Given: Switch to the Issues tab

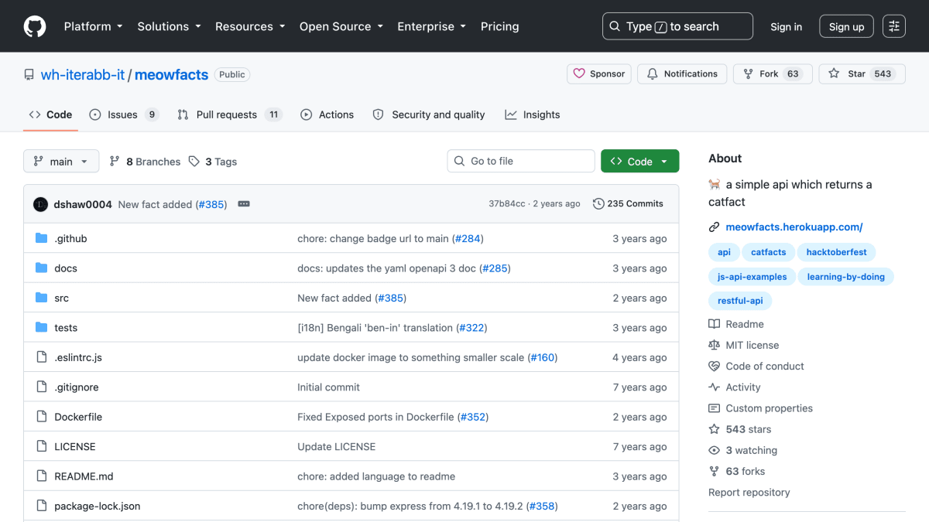Looking at the screenshot, I should [x=124, y=114].
